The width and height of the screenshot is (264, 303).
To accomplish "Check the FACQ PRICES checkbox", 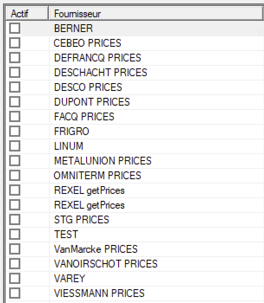I will pyautogui.click(x=15, y=116).
